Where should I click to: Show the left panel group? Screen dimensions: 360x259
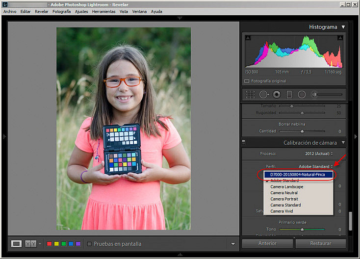tap(4, 136)
